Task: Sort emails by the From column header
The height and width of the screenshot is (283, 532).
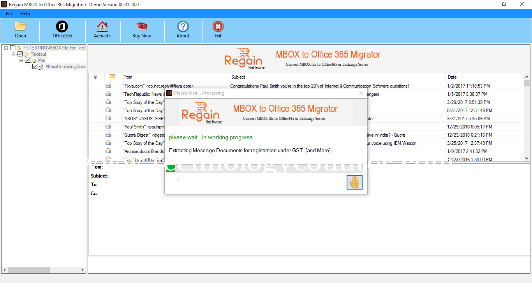Action: point(175,77)
